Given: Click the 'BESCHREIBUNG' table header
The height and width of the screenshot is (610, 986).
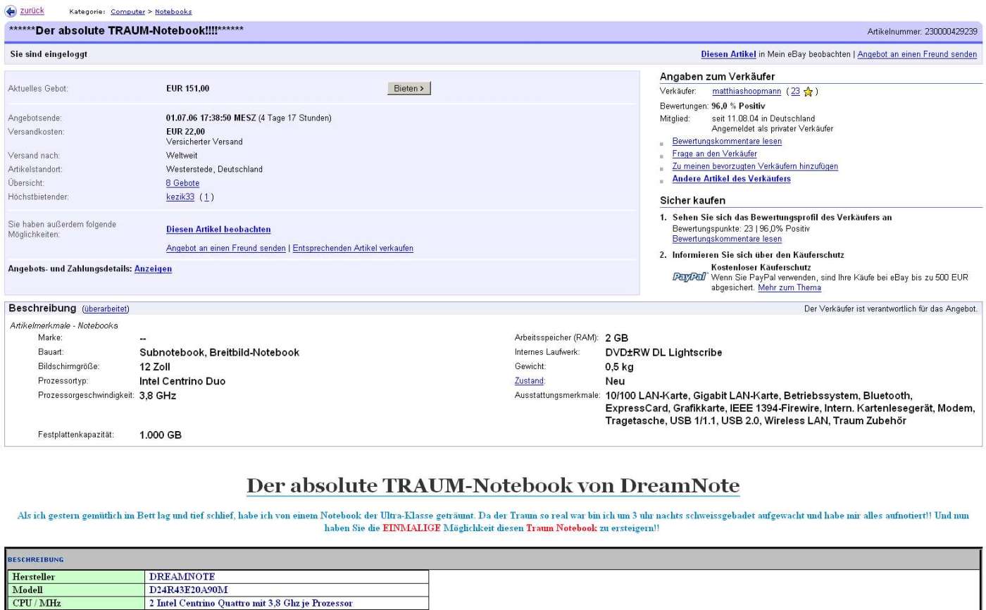Looking at the screenshot, I should tap(35, 560).
